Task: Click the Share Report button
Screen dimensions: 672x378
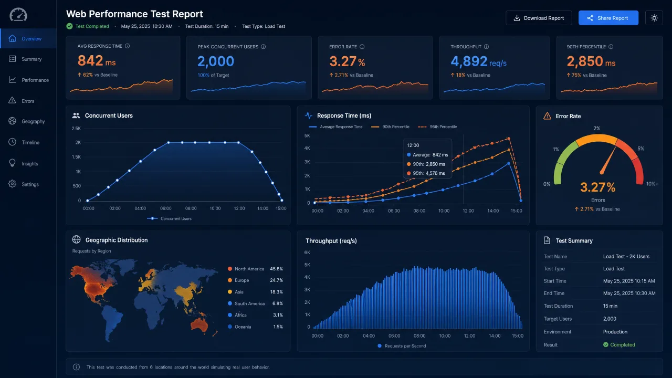Action: 608,18
